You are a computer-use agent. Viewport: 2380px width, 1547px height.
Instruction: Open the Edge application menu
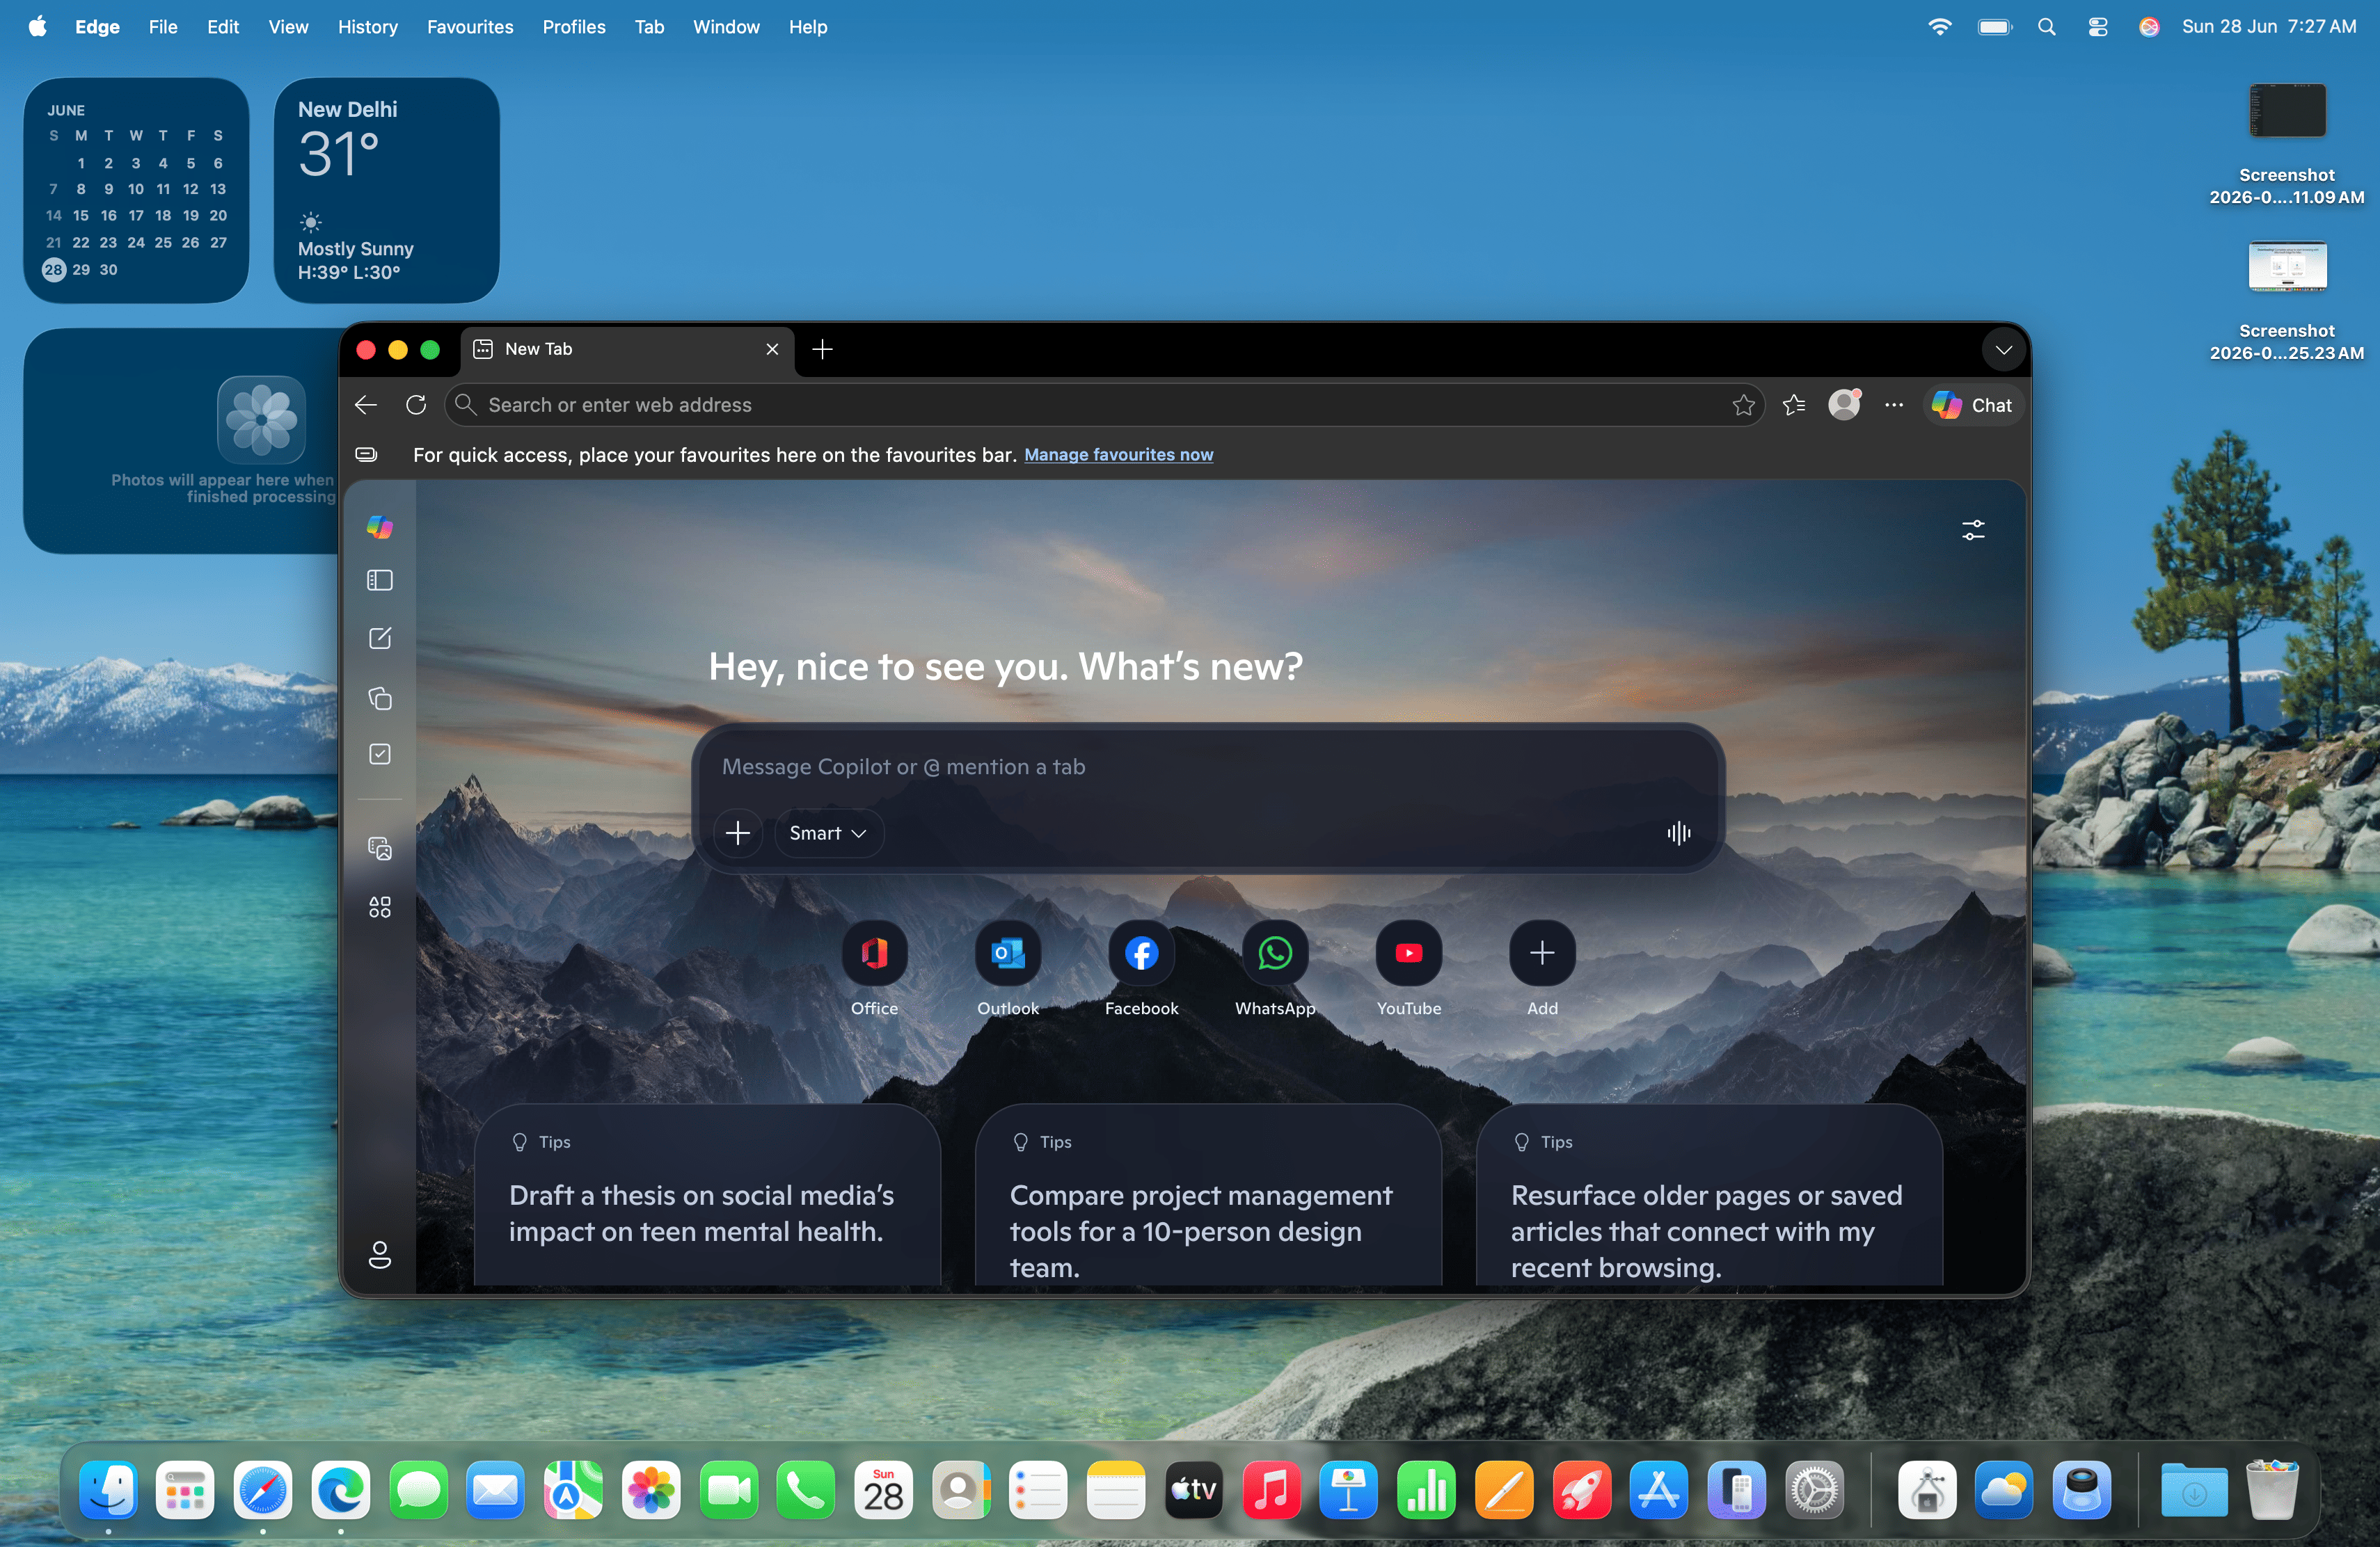tap(97, 27)
